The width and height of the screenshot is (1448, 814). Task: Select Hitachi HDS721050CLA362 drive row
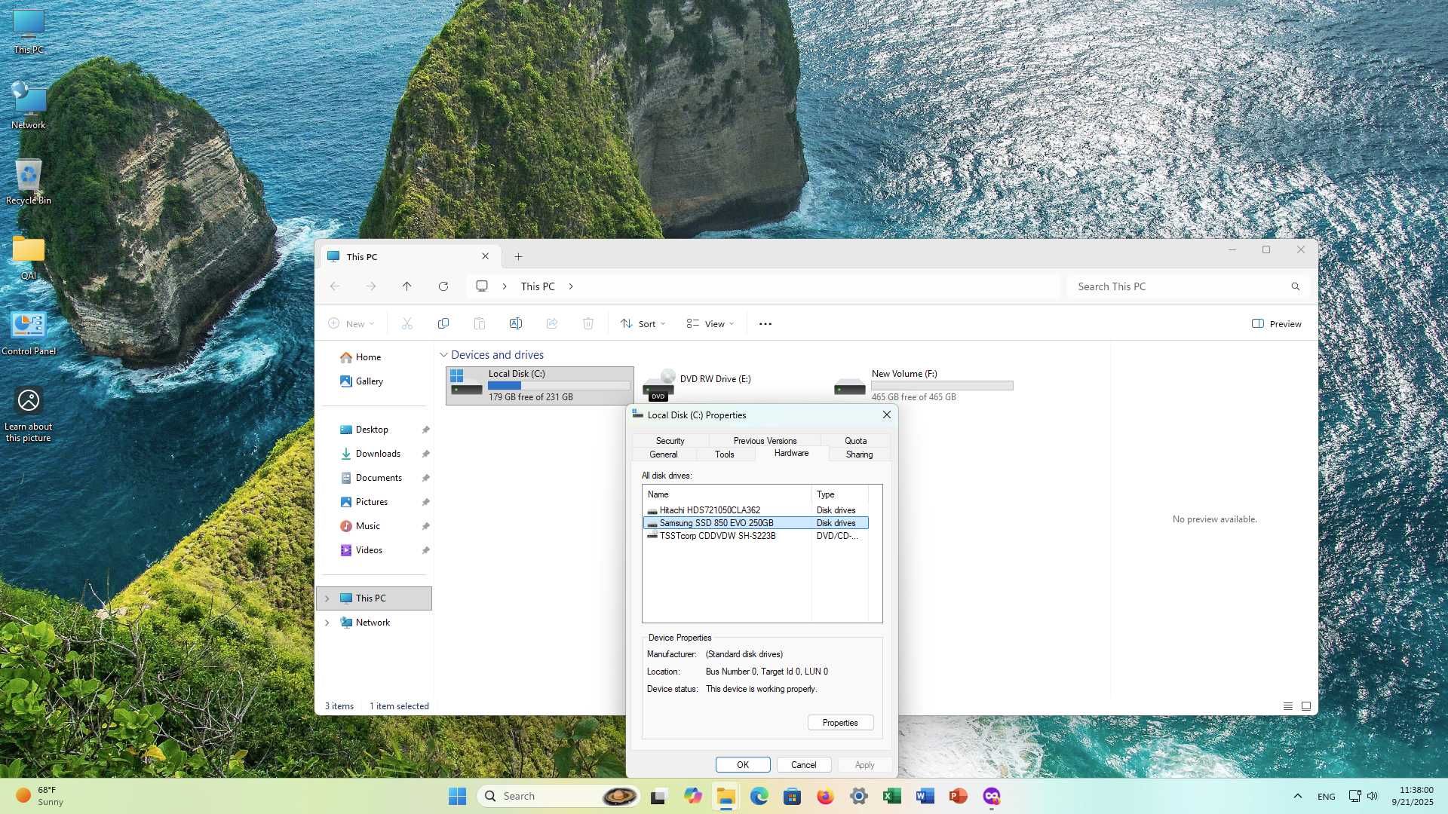coord(755,510)
